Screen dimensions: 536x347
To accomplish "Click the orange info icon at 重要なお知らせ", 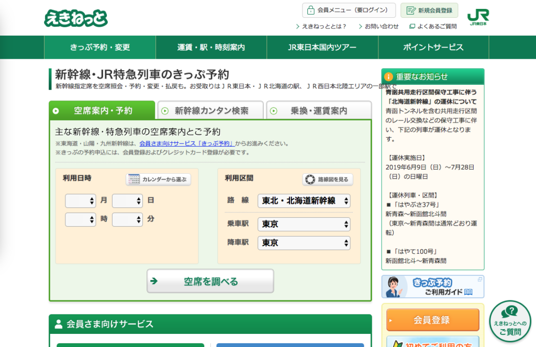I will (x=388, y=76).
